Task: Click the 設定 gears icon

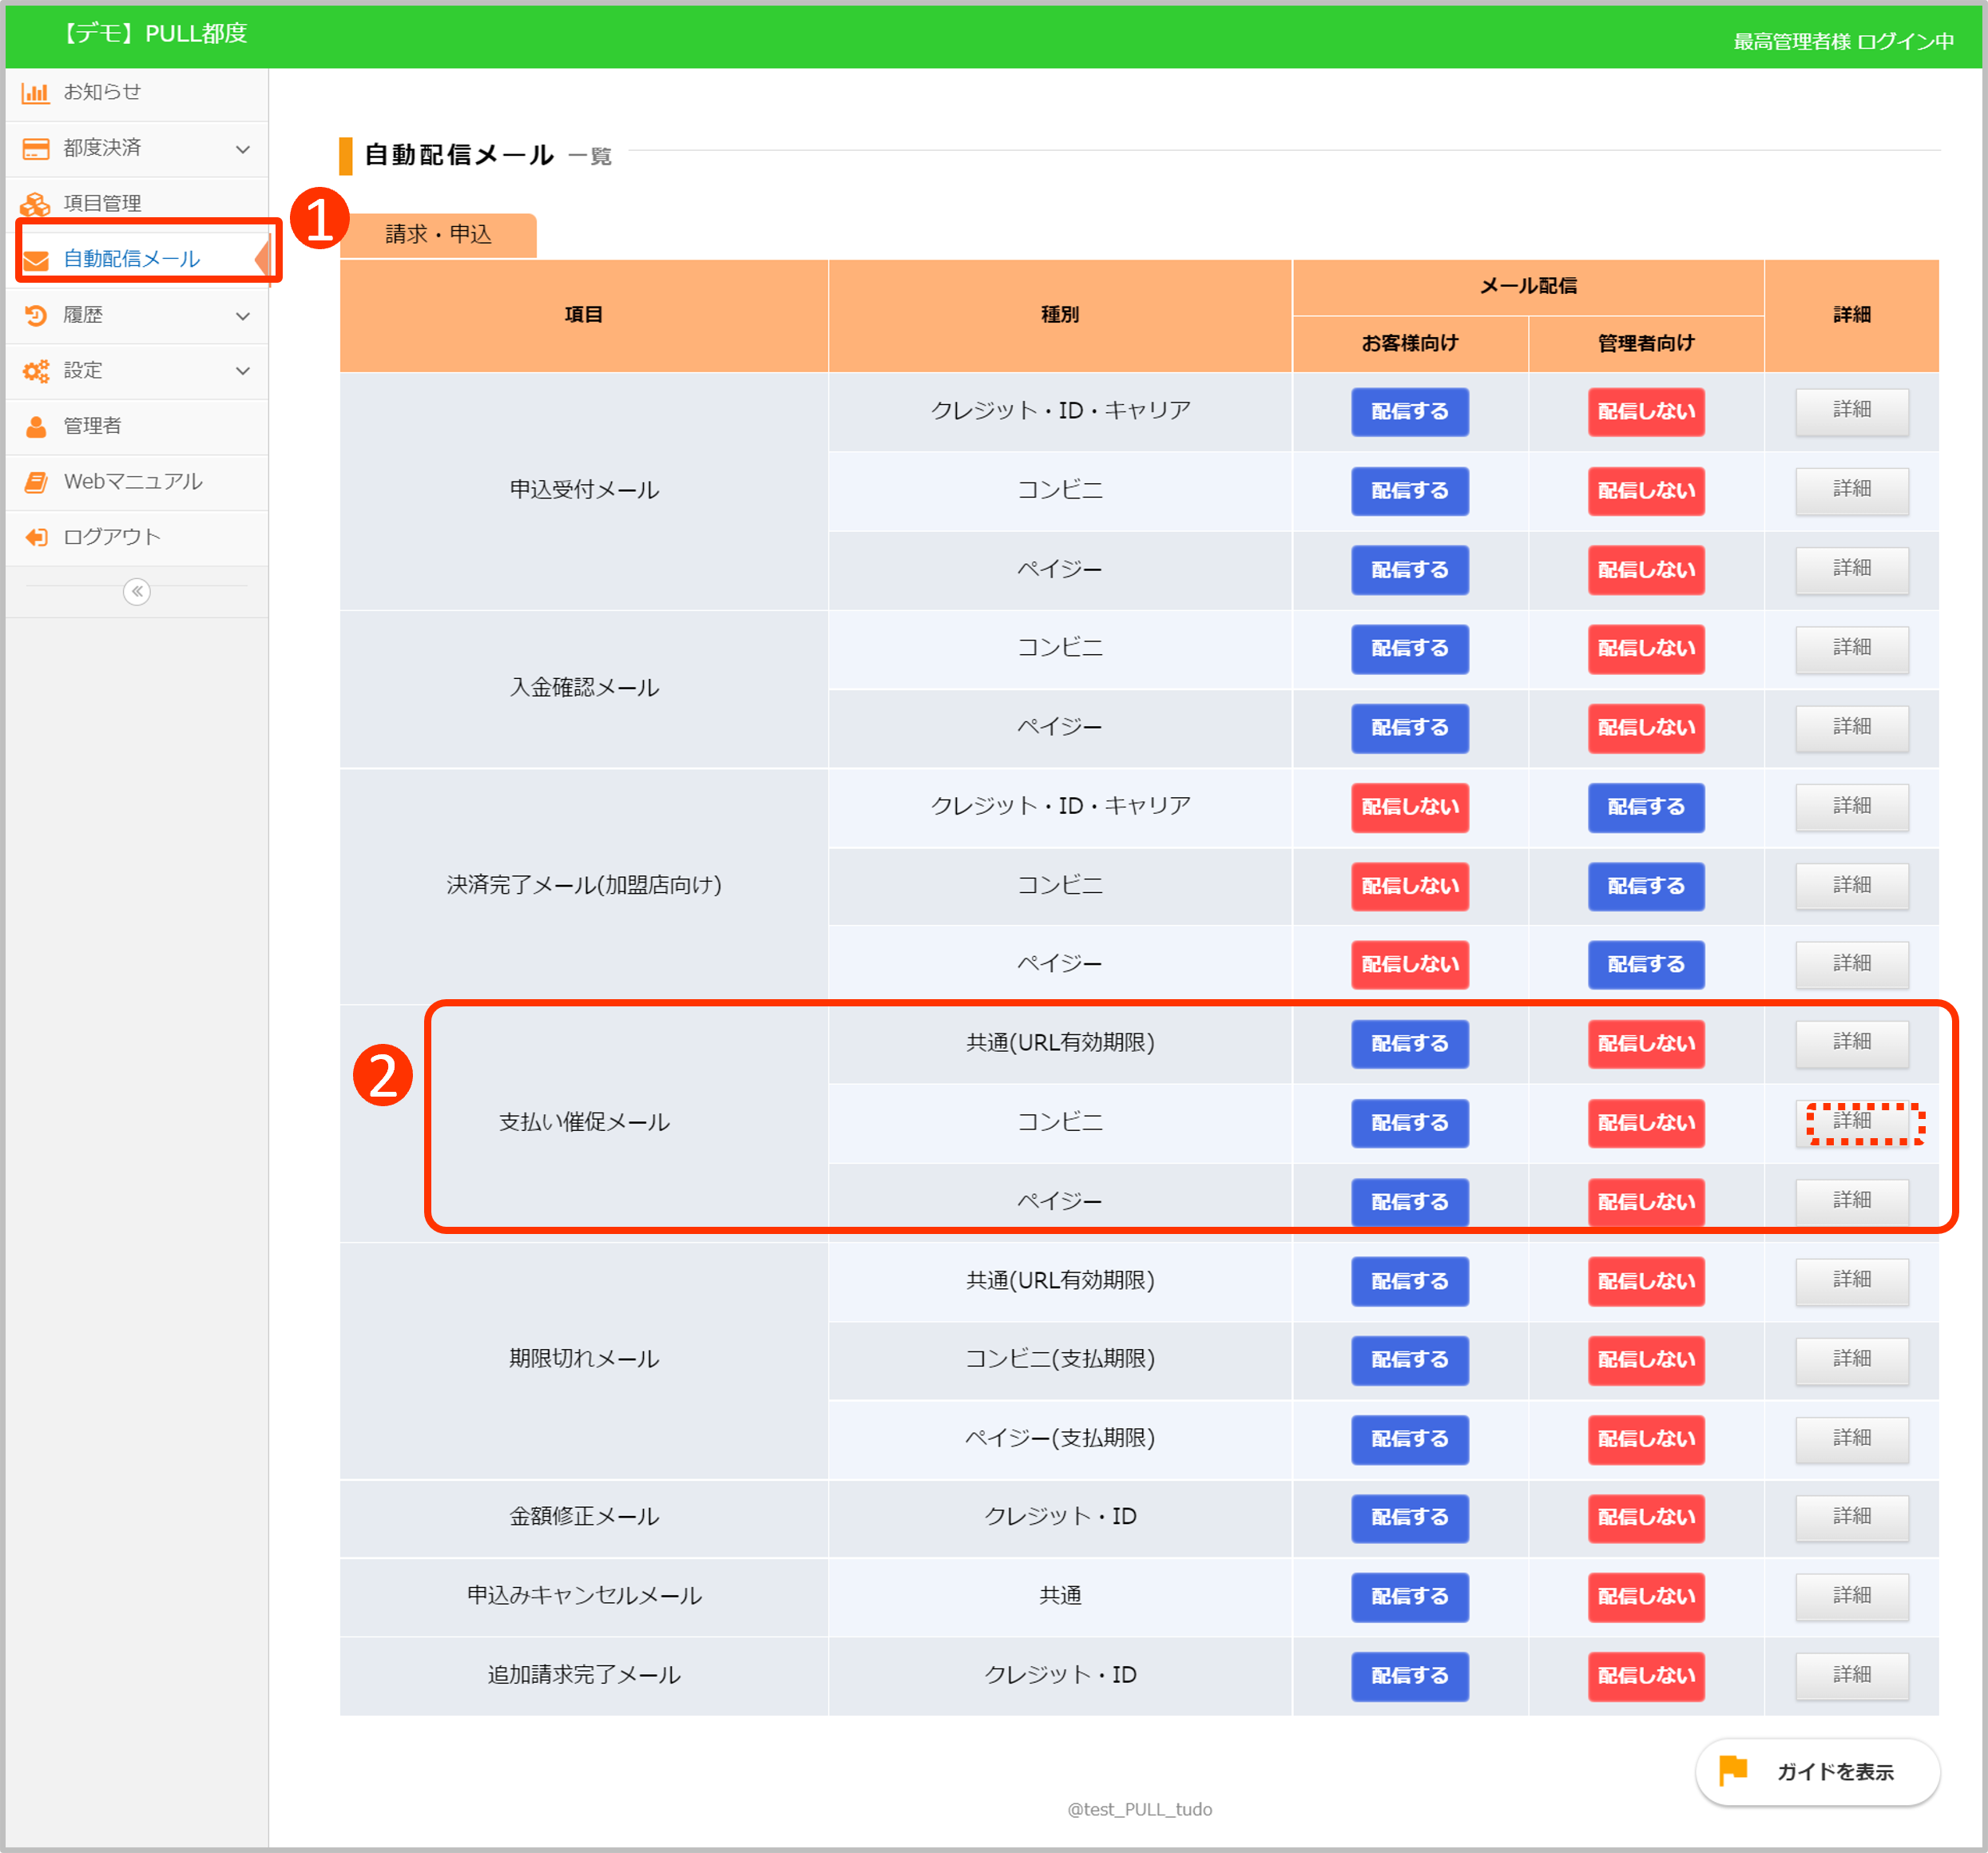Action: pos(35,371)
